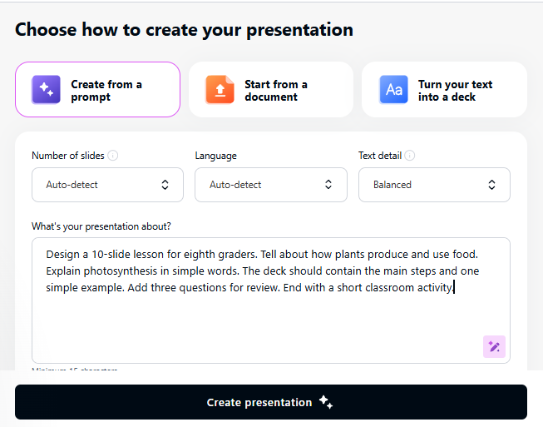Click the info icon next to Text detail
The width and height of the screenshot is (543, 427).
(410, 156)
